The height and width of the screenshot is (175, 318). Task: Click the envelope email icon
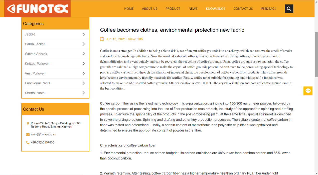point(28,134)
